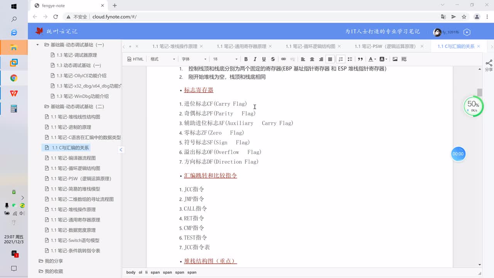
Task: Toggle strikethrough formatting
Action: [273, 59]
